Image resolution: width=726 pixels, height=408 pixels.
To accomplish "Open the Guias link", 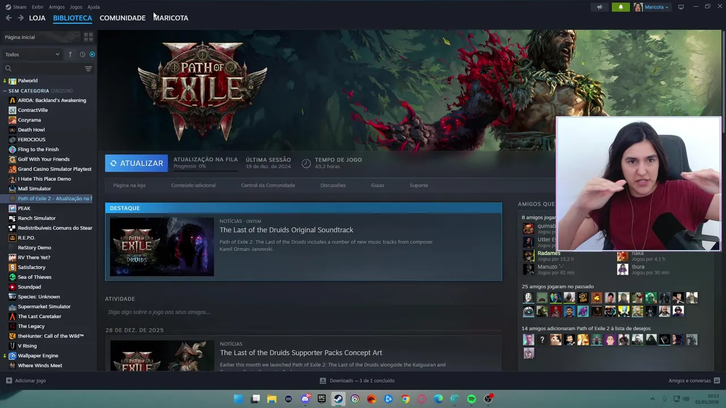I will pyautogui.click(x=378, y=185).
